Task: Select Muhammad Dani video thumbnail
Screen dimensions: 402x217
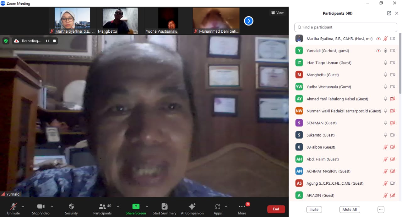Action: pyautogui.click(x=216, y=21)
